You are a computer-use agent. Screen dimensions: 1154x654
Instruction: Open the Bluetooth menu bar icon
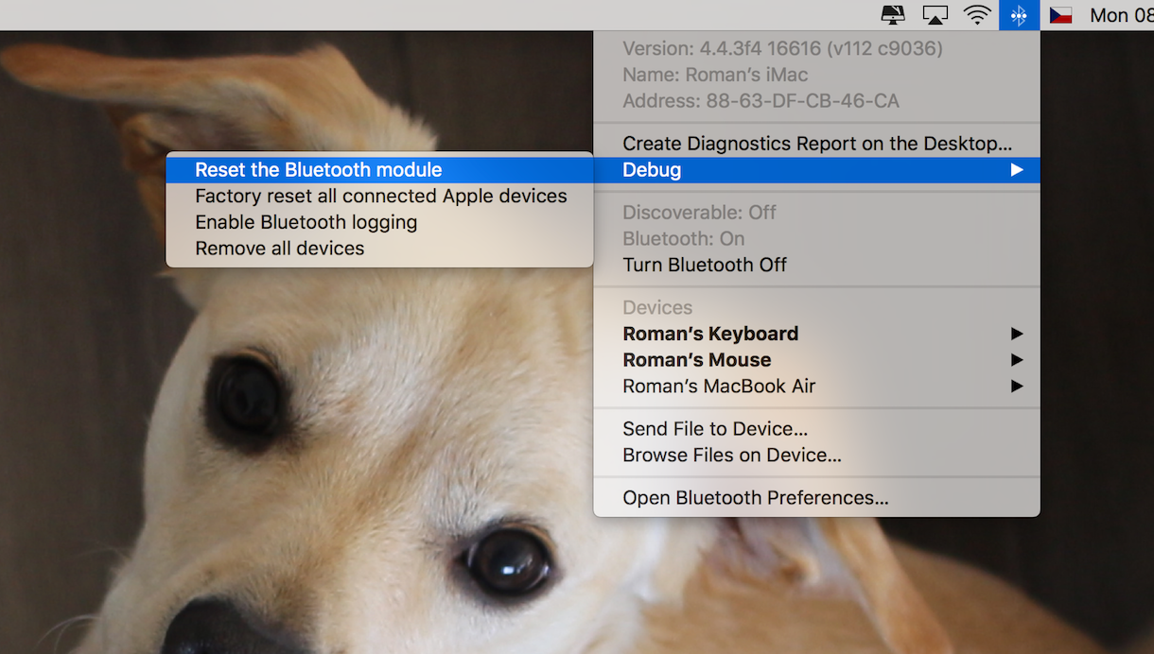click(1019, 15)
